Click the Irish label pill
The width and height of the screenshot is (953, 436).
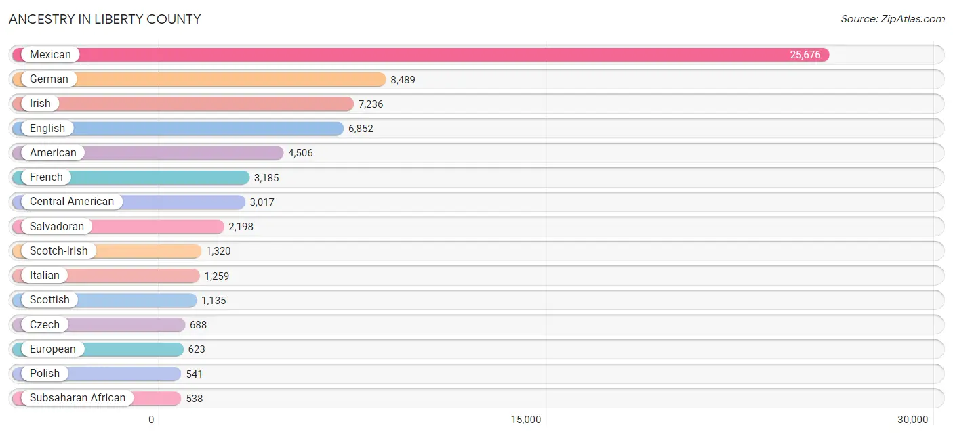point(40,104)
